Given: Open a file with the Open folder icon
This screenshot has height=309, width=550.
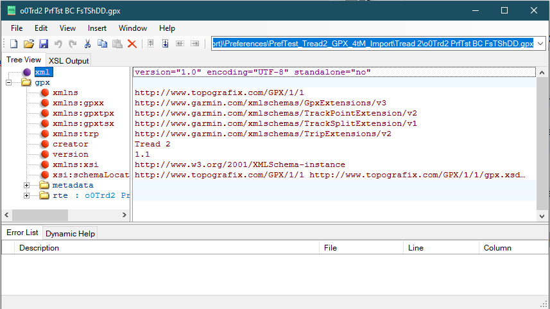Looking at the screenshot, I should (29, 44).
